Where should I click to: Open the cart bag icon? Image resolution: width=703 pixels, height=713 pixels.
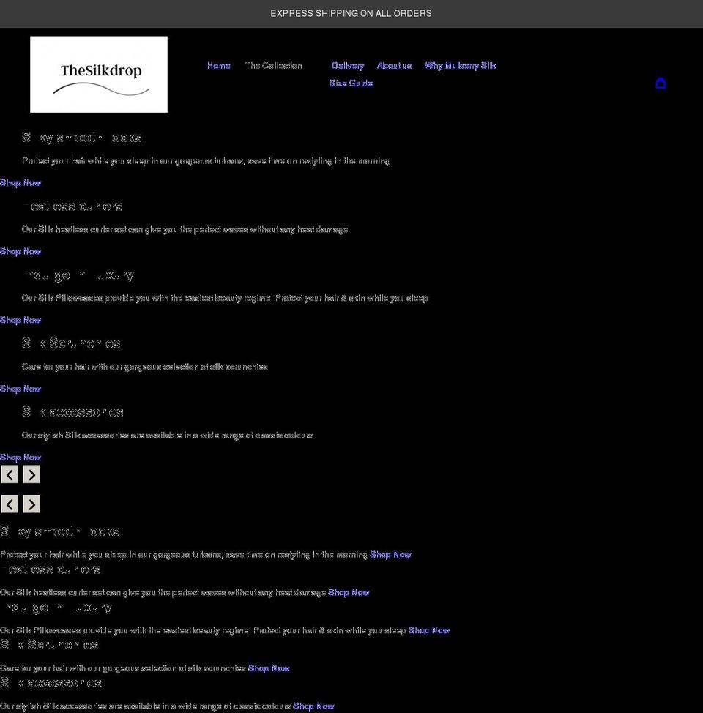click(x=661, y=83)
